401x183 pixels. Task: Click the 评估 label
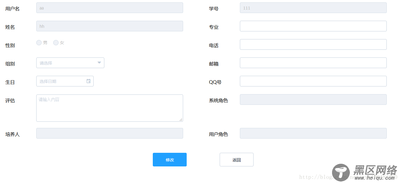click(10, 100)
